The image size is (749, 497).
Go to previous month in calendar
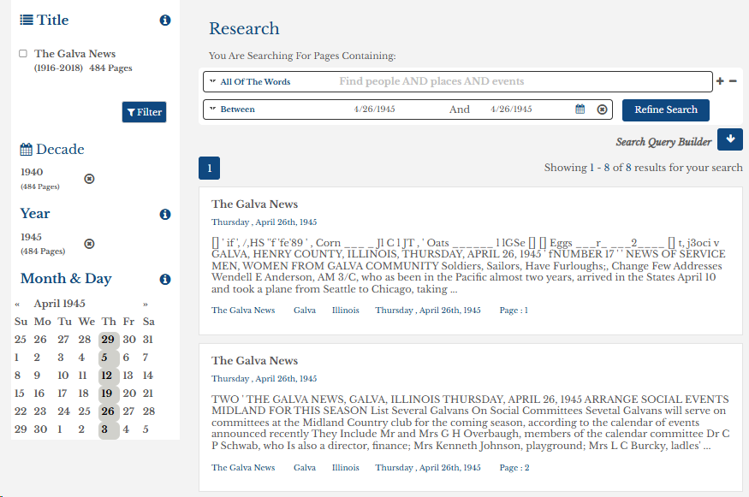pyautogui.click(x=17, y=304)
